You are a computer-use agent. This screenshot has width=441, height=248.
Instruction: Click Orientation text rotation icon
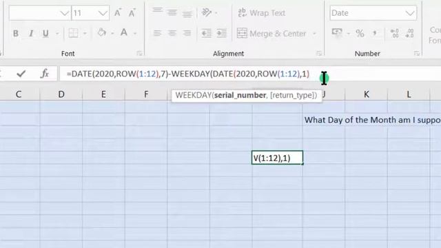click(x=207, y=12)
